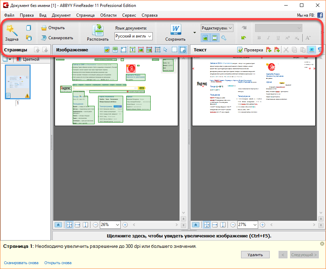Click the Facebook icon in menu bar

320,15
